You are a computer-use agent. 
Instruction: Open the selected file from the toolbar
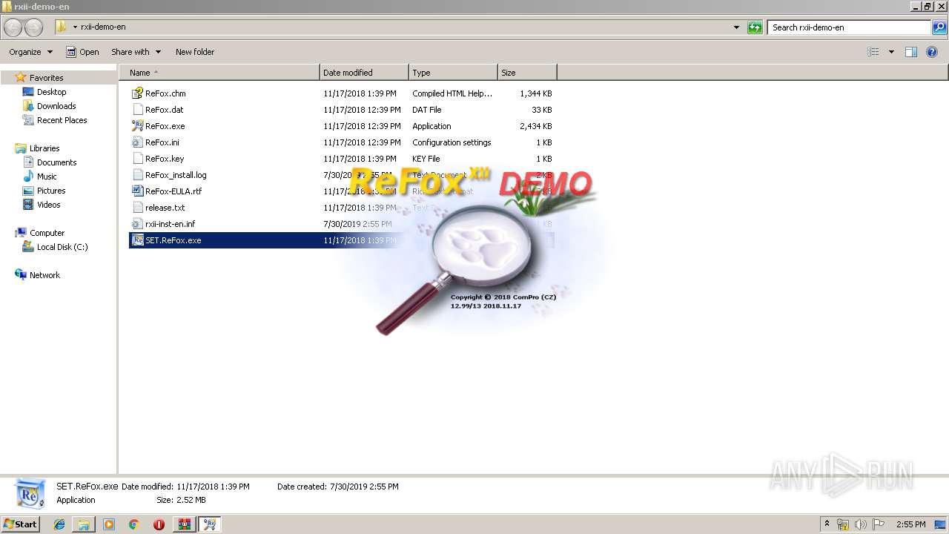(x=82, y=52)
